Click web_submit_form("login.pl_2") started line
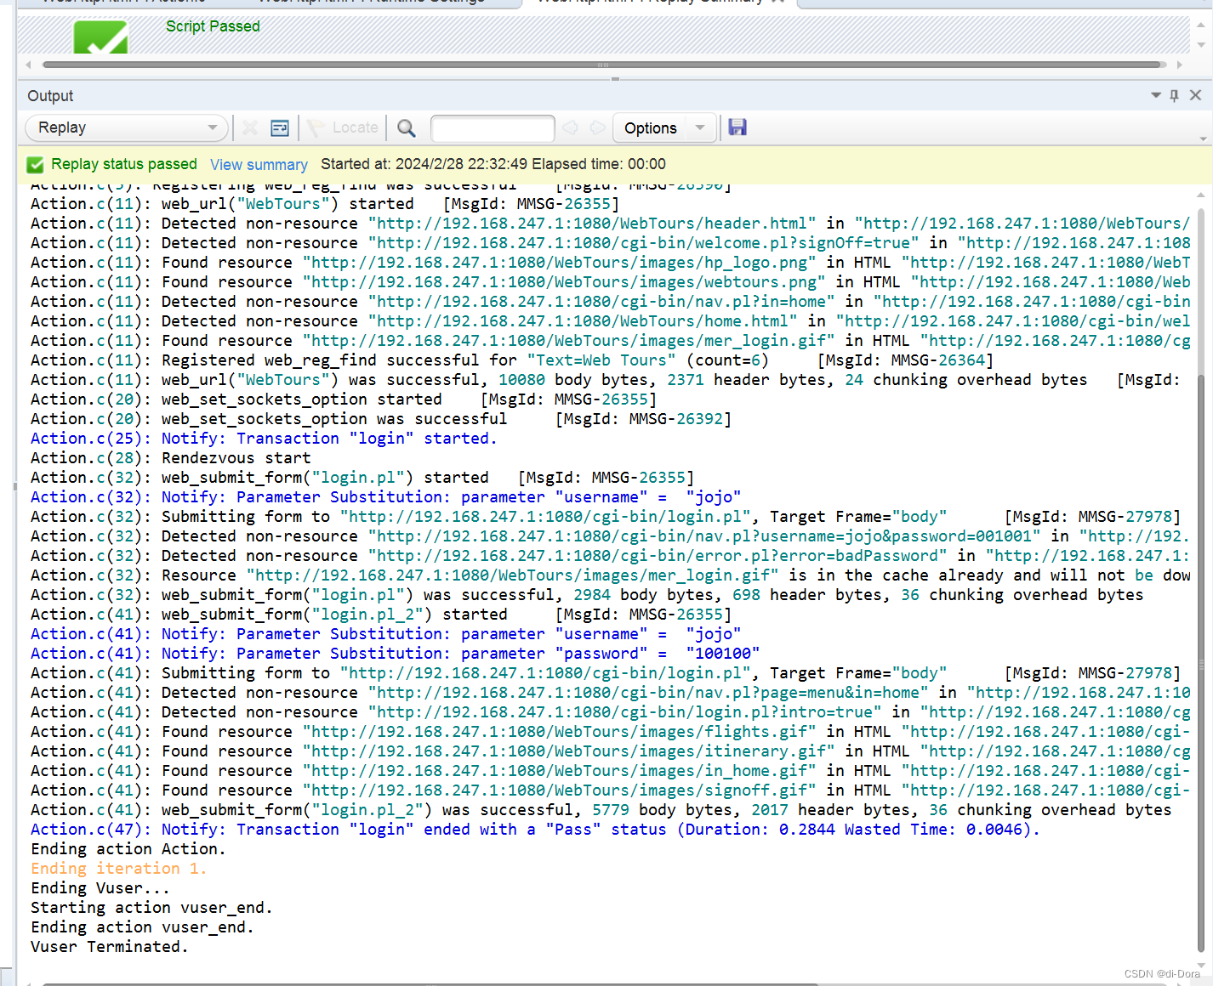 pos(381,615)
